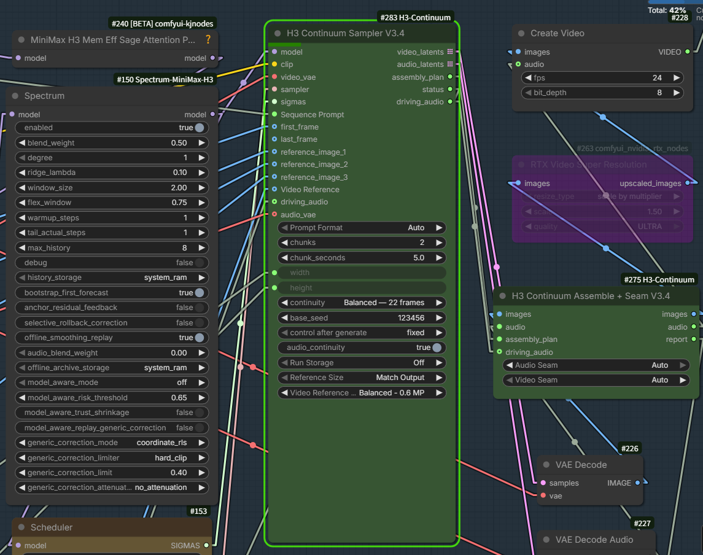Click the max_history value field
The height and width of the screenshot is (555, 703).
click(112, 248)
